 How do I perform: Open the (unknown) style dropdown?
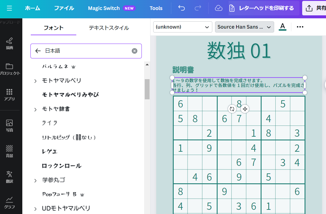(182, 27)
